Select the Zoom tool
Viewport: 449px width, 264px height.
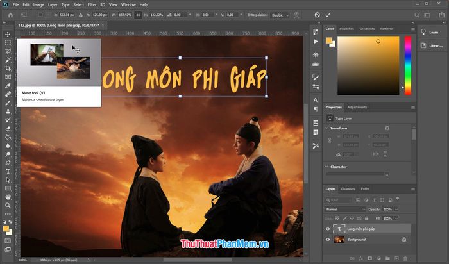point(8,205)
